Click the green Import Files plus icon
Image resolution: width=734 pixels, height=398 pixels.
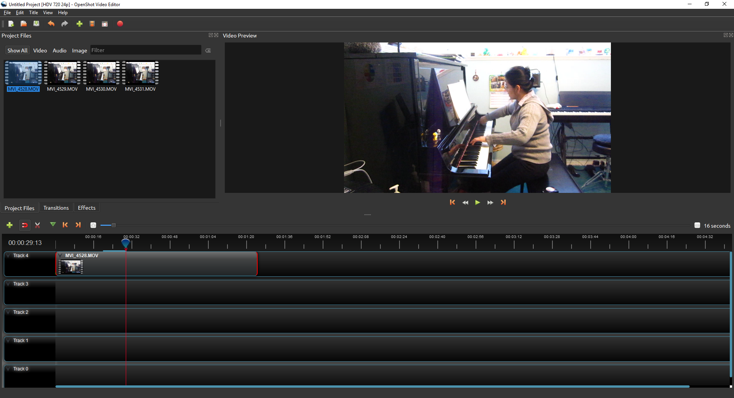[80, 24]
